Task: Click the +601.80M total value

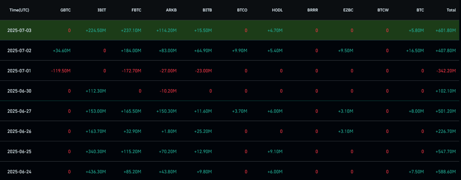Action: 446,30
